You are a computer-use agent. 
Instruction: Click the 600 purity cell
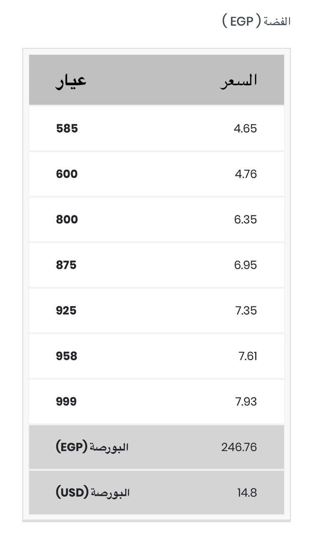(67, 174)
